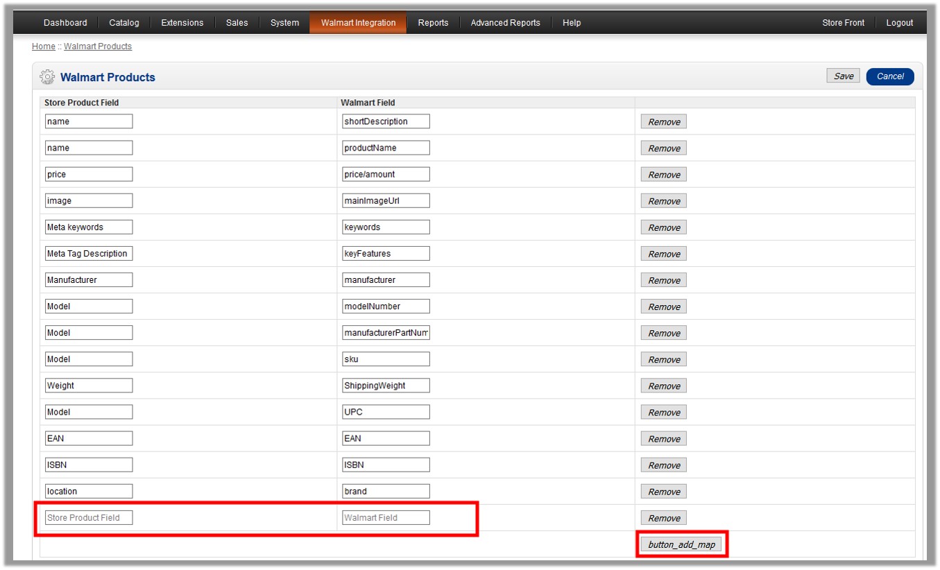Edit the mainImageUrl Walmart field
Viewport: 940px width, 570px height.
[386, 200]
